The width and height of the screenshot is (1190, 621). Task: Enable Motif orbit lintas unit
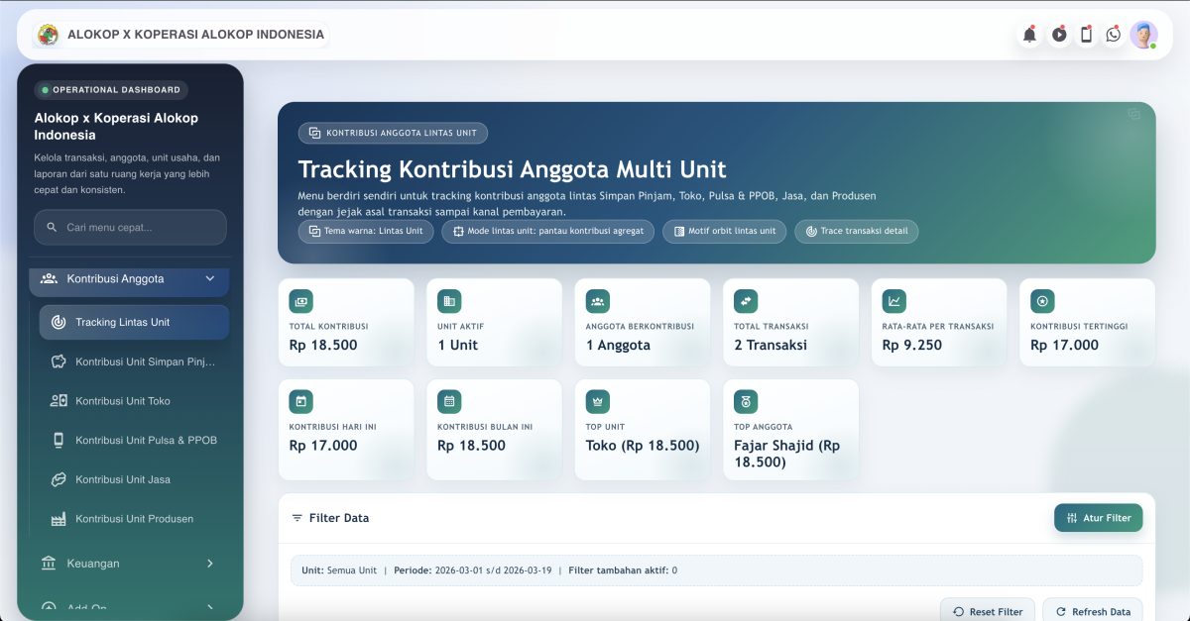tap(724, 231)
